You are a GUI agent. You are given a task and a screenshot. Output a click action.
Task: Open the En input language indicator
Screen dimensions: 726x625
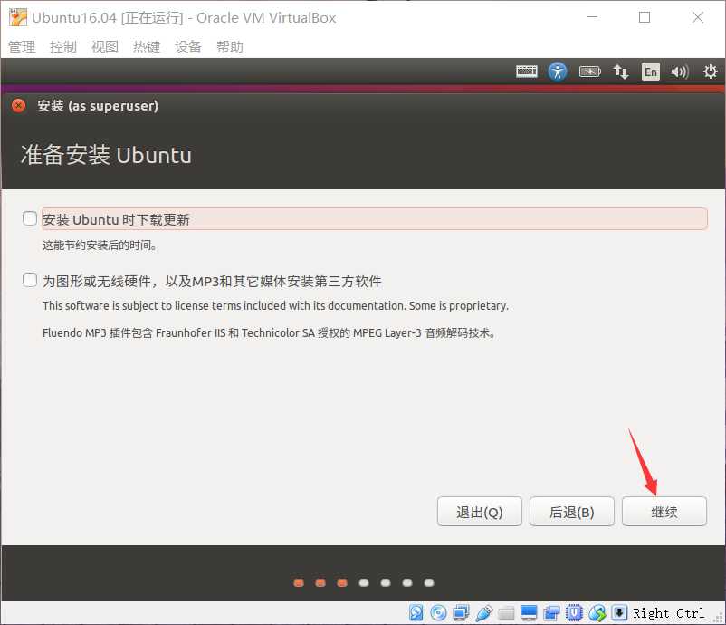651,72
